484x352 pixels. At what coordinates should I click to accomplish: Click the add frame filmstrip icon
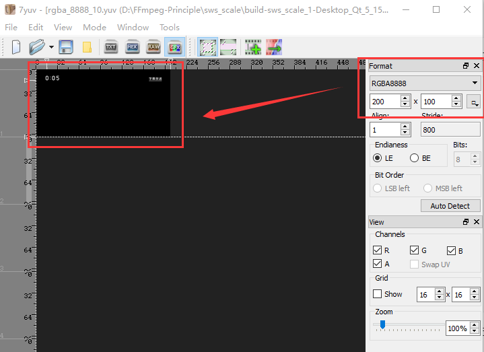(x=252, y=47)
